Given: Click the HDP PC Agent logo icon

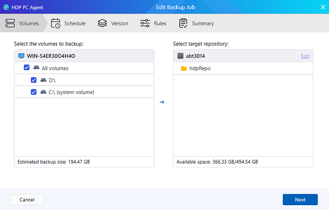Looking at the screenshot, I should (x=6, y=7).
